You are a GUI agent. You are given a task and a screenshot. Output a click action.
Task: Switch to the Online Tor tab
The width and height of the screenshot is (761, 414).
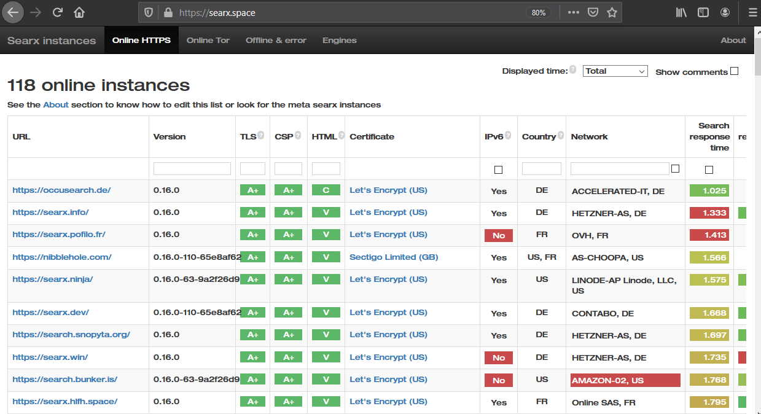tap(208, 41)
